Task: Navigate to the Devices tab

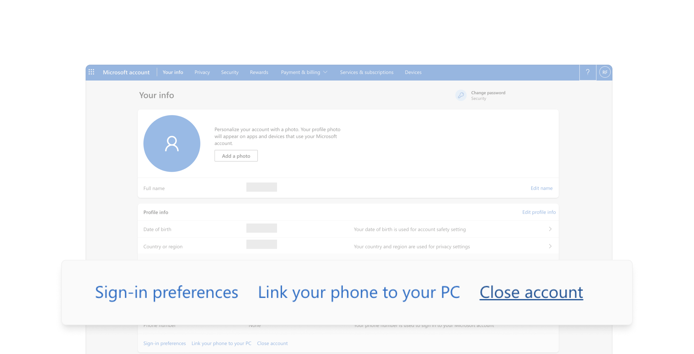Action: [x=413, y=72]
